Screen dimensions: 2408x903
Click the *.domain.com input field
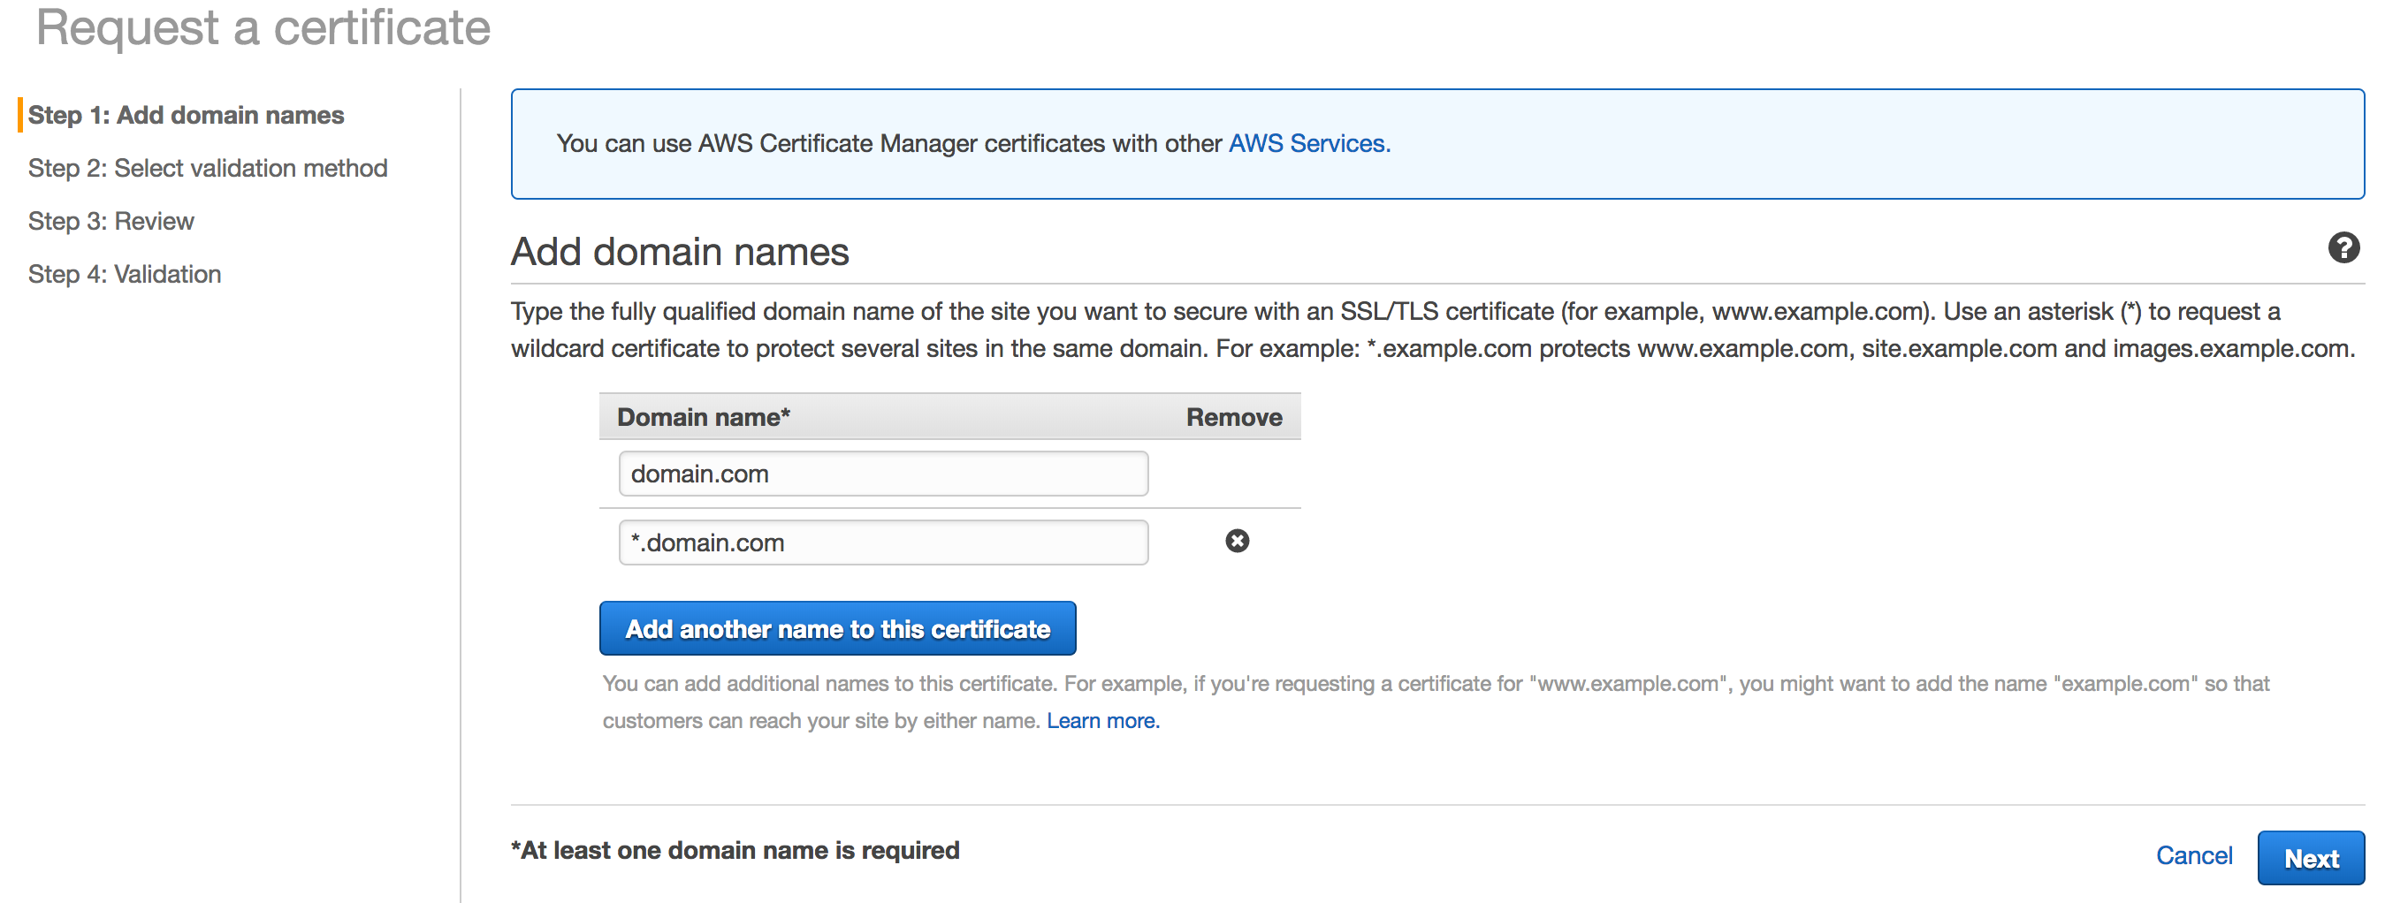point(882,543)
